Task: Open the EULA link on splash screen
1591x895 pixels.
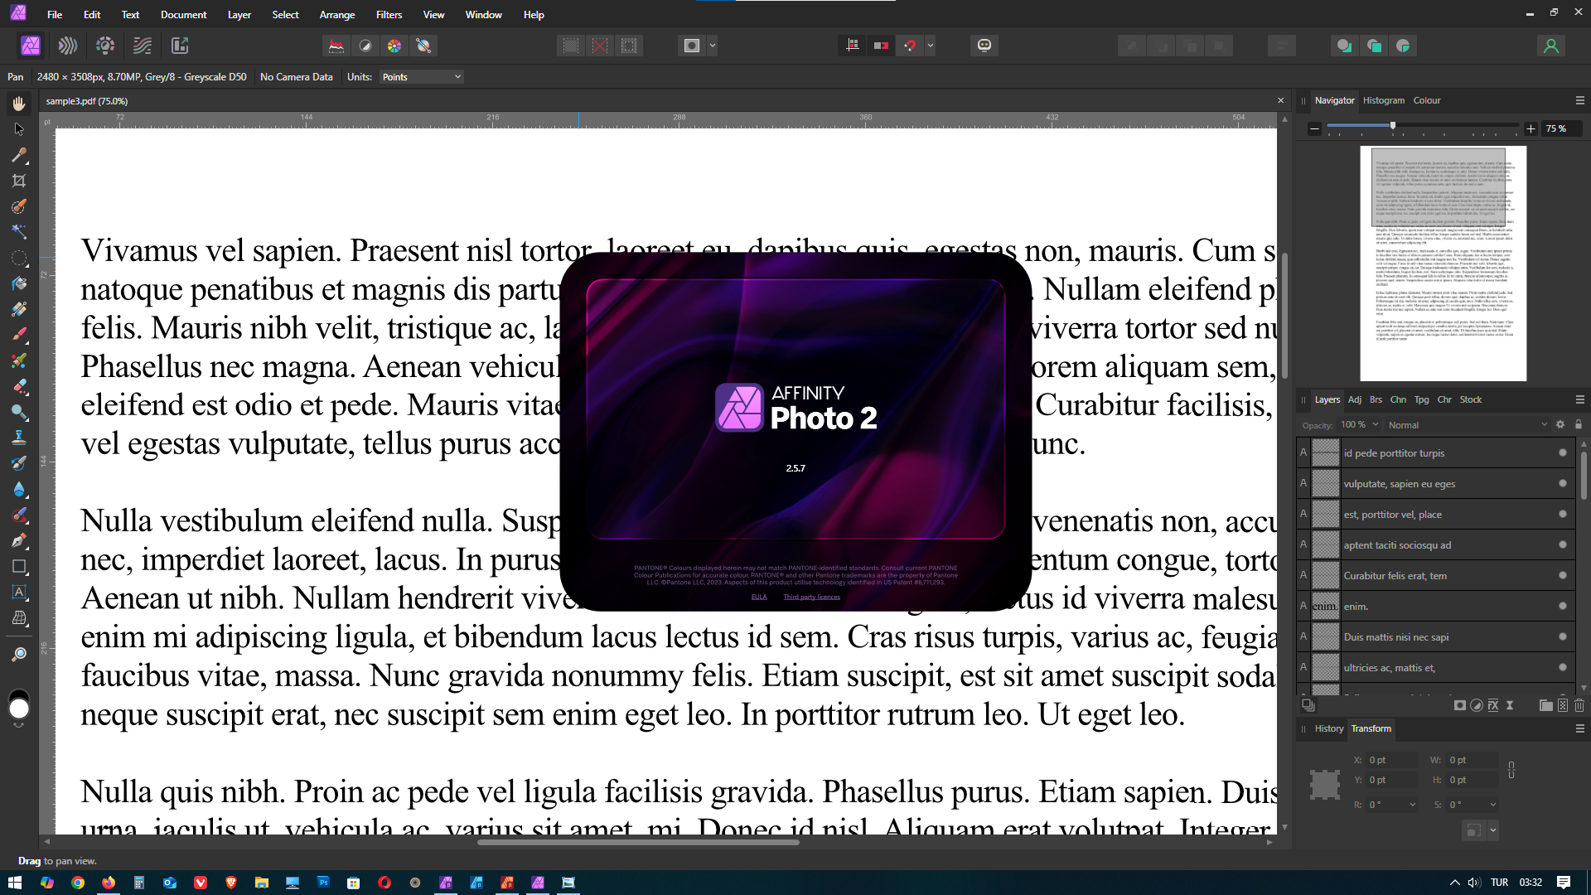Action: (758, 597)
